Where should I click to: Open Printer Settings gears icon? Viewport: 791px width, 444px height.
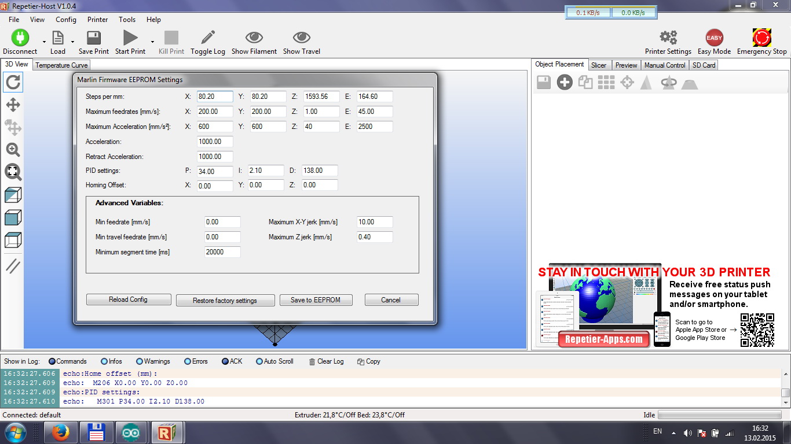(x=668, y=38)
